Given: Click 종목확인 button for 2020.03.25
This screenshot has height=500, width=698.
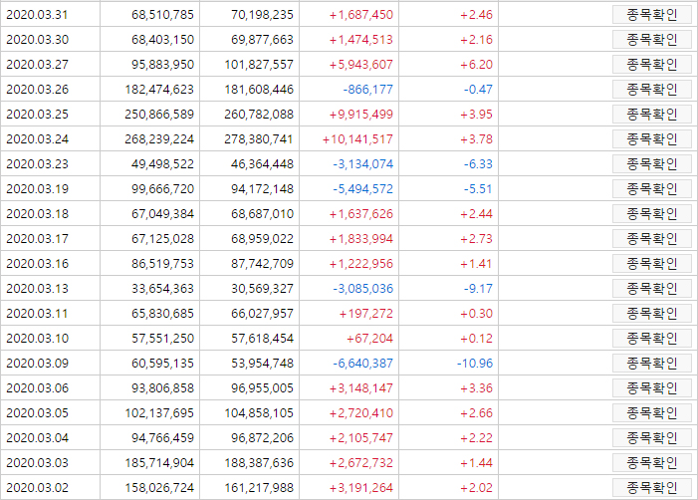Looking at the screenshot, I should click(652, 115).
